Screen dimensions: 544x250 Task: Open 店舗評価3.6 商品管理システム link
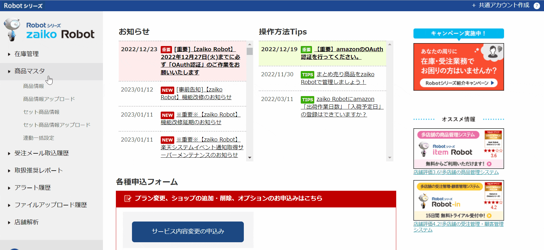(456, 172)
